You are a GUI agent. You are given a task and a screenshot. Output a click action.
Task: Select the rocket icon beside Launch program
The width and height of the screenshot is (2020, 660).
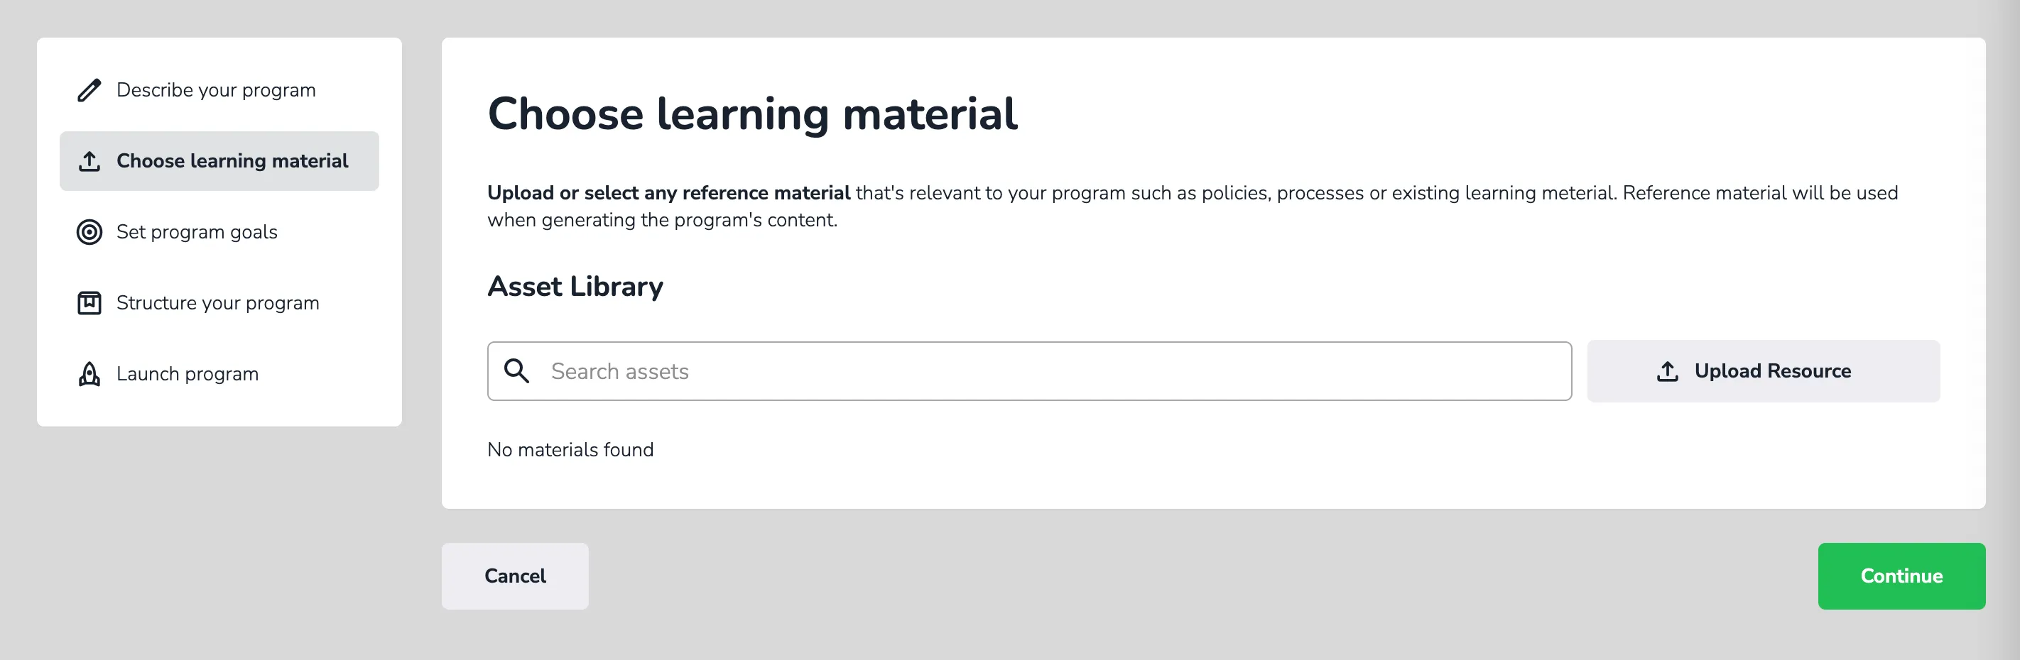tap(89, 374)
